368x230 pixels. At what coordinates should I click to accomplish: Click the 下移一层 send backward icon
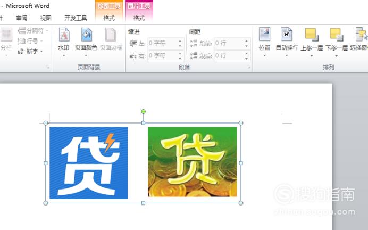point(337,35)
